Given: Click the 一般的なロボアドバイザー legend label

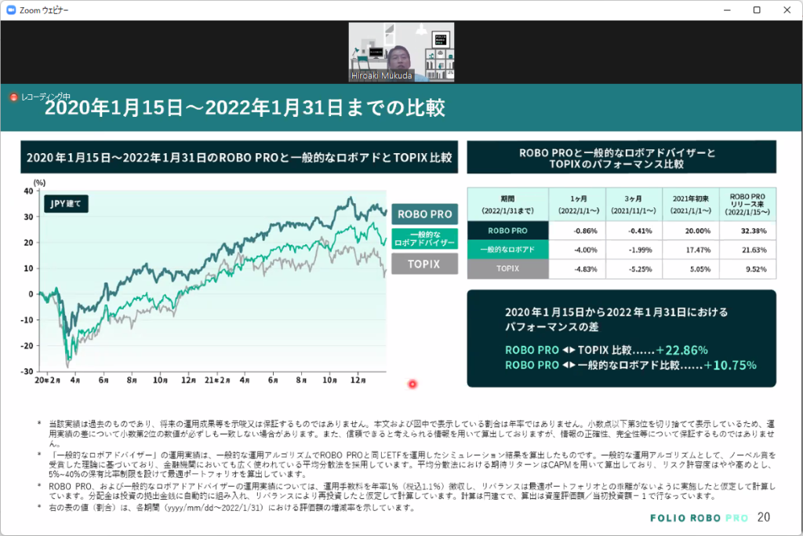Looking at the screenshot, I should pos(423,239).
